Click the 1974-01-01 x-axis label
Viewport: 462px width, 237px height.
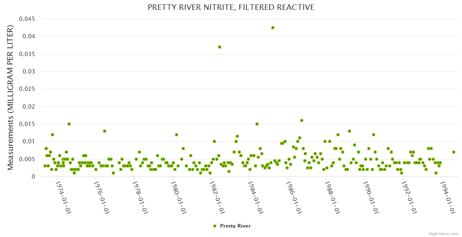click(x=63, y=197)
